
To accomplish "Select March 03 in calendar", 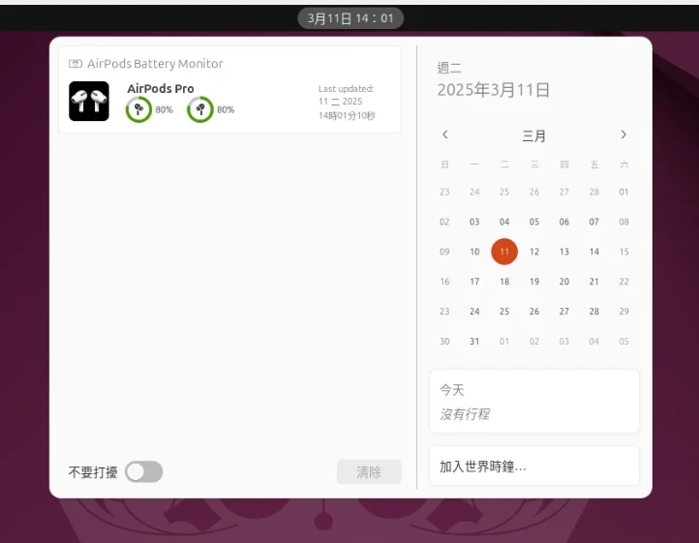I will pyautogui.click(x=474, y=222).
